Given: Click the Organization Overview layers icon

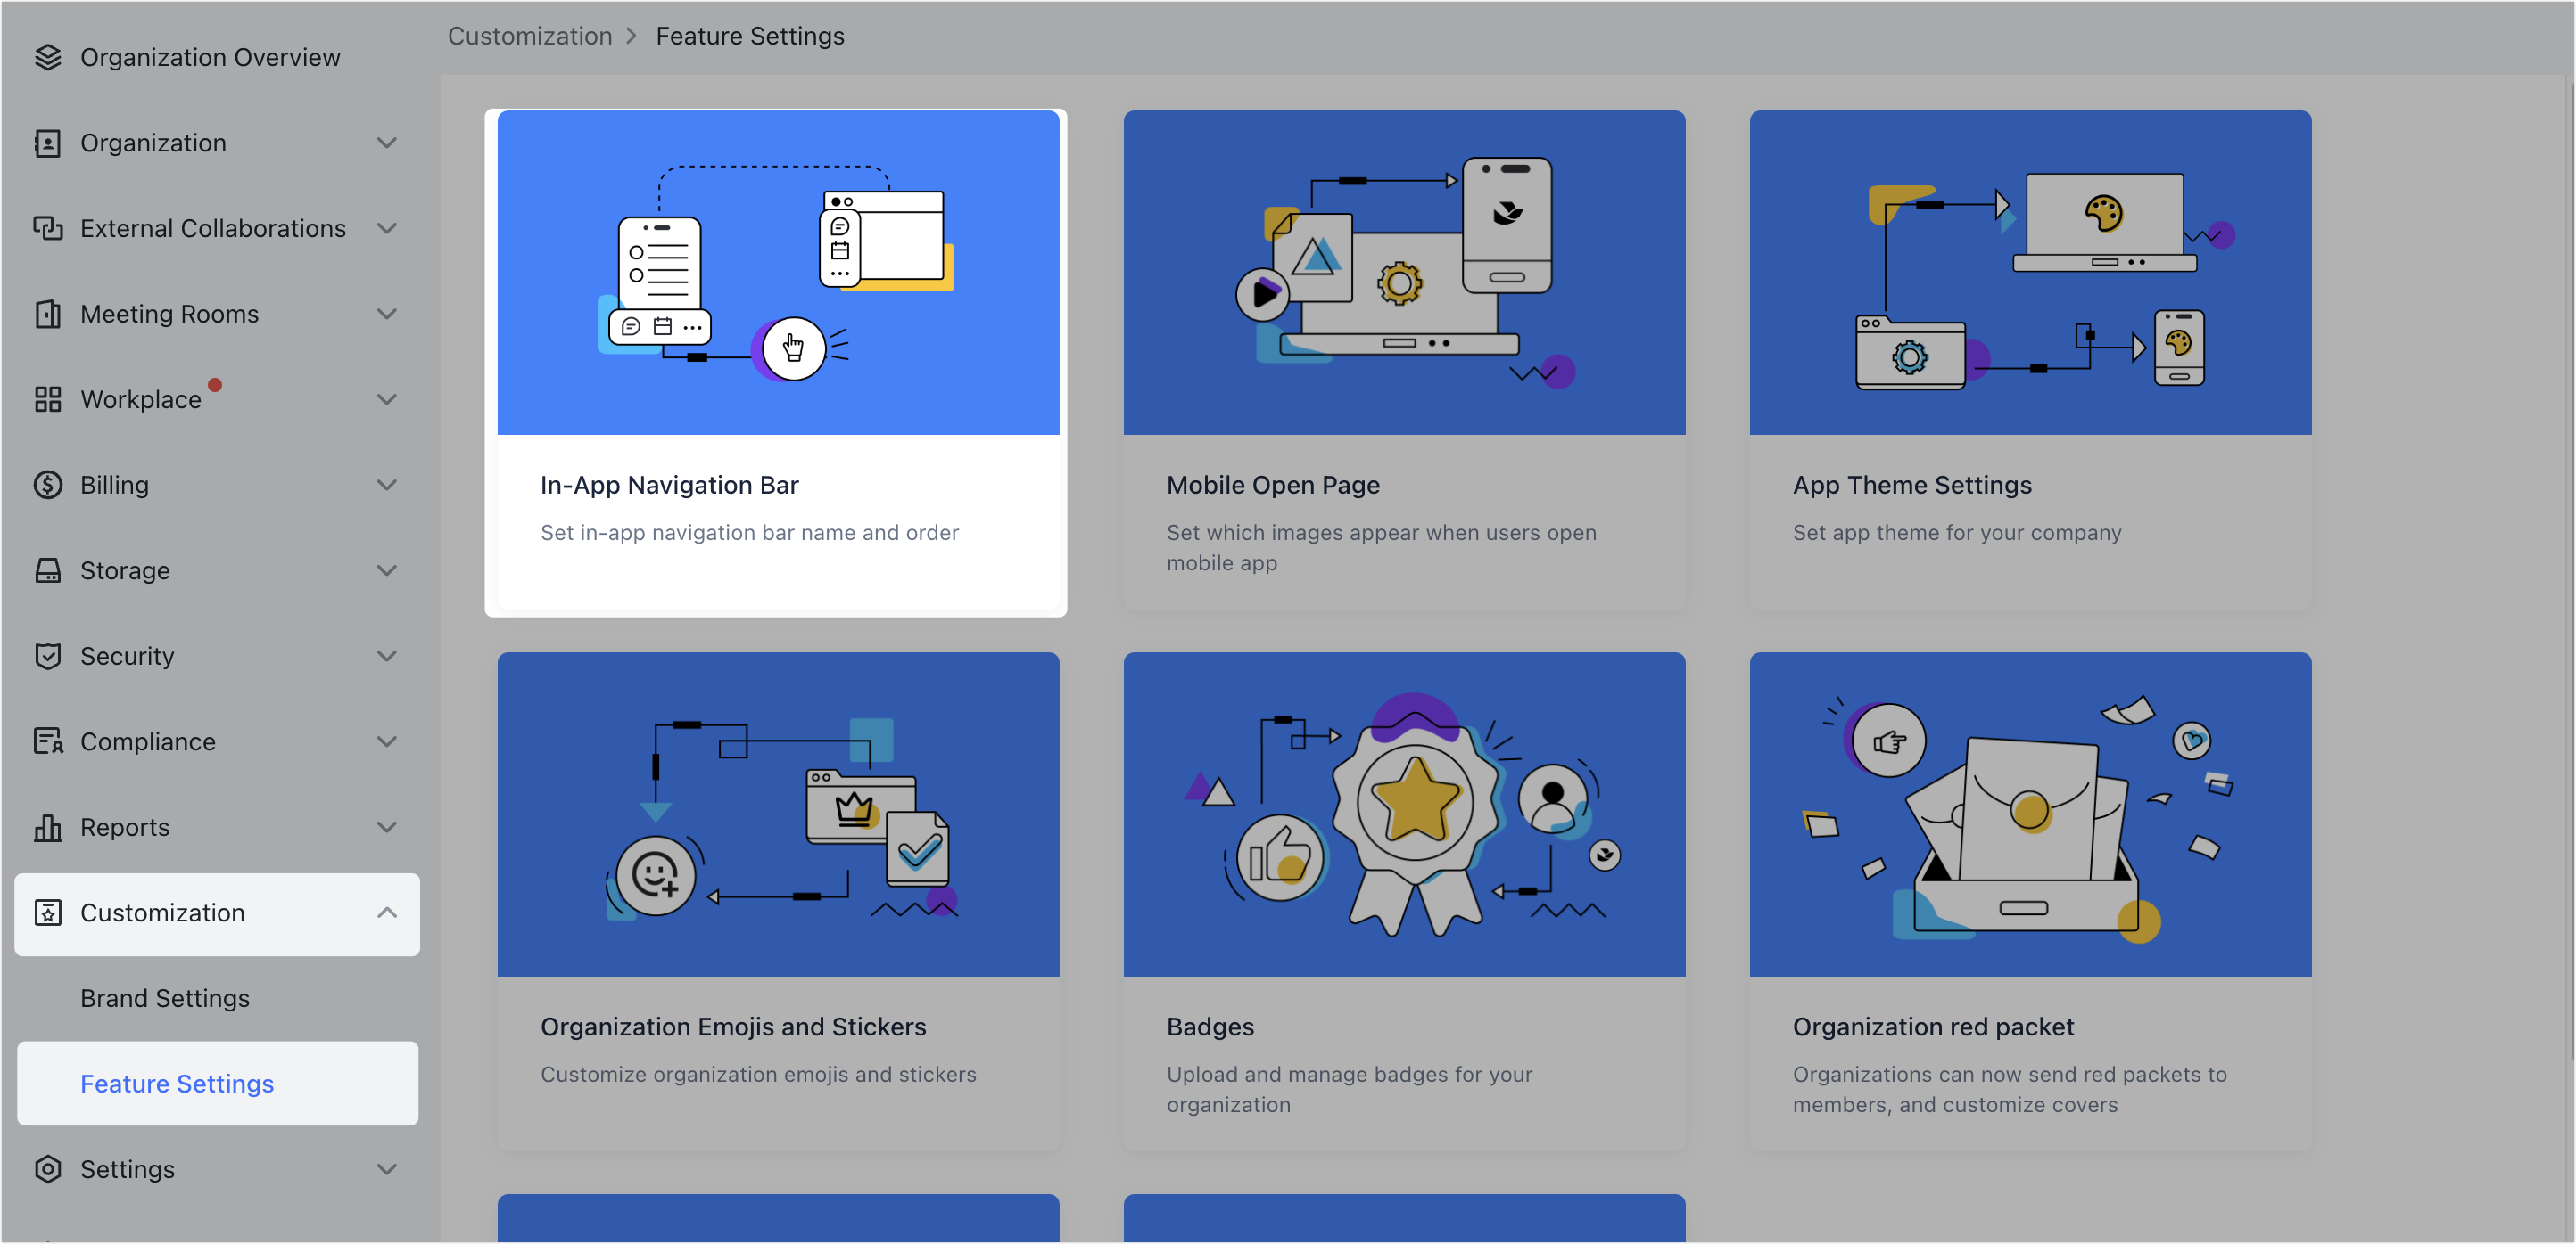Looking at the screenshot, I should click(x=47, y=57).
